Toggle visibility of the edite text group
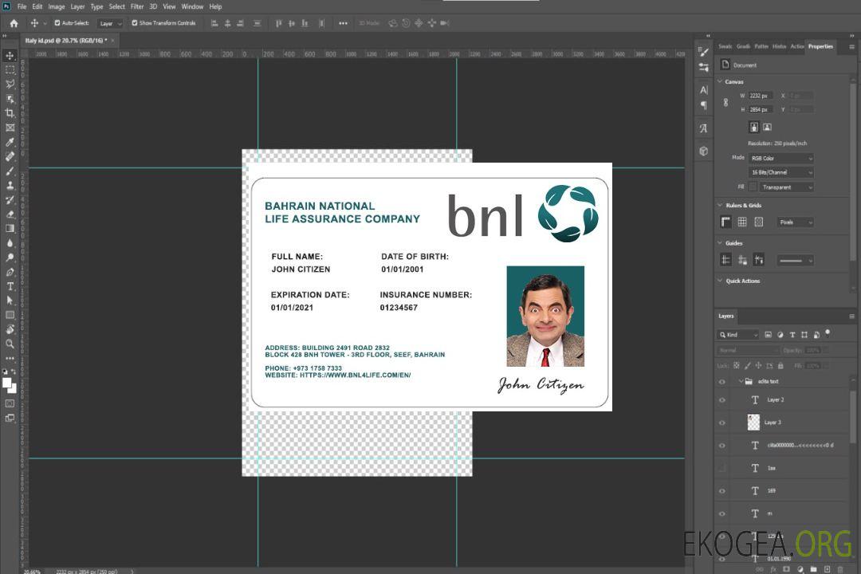This screenshot has height=574, width=861. tap(722, 382)
